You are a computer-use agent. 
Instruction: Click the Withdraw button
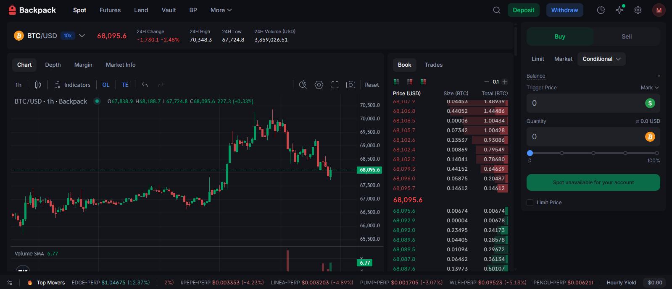point(564,10)
